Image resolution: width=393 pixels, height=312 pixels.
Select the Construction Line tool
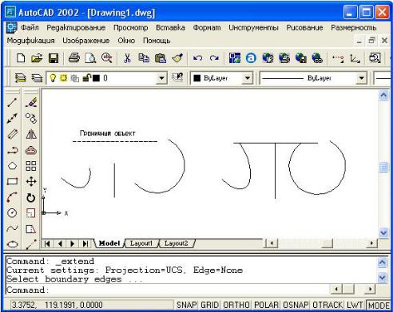pos(12,118)
